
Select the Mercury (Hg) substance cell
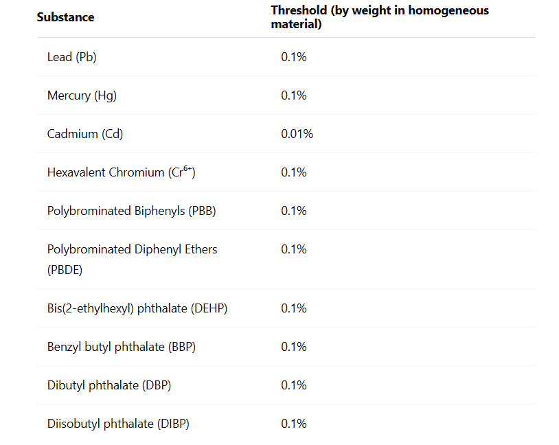(82, 95)
